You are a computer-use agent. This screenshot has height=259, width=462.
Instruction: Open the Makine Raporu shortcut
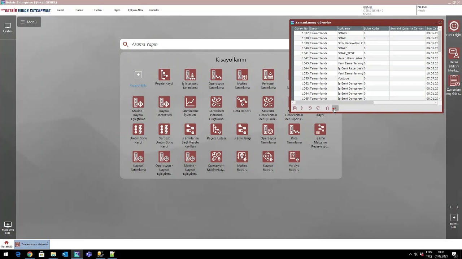point(242,161)
